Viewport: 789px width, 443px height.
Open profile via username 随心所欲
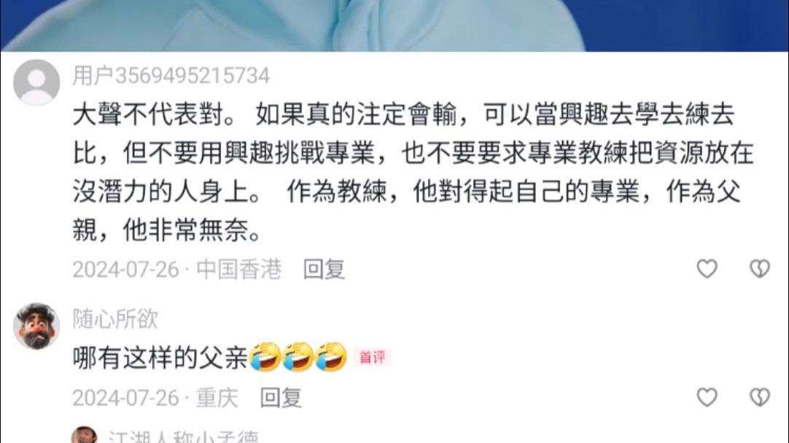(x=115, y=319)
